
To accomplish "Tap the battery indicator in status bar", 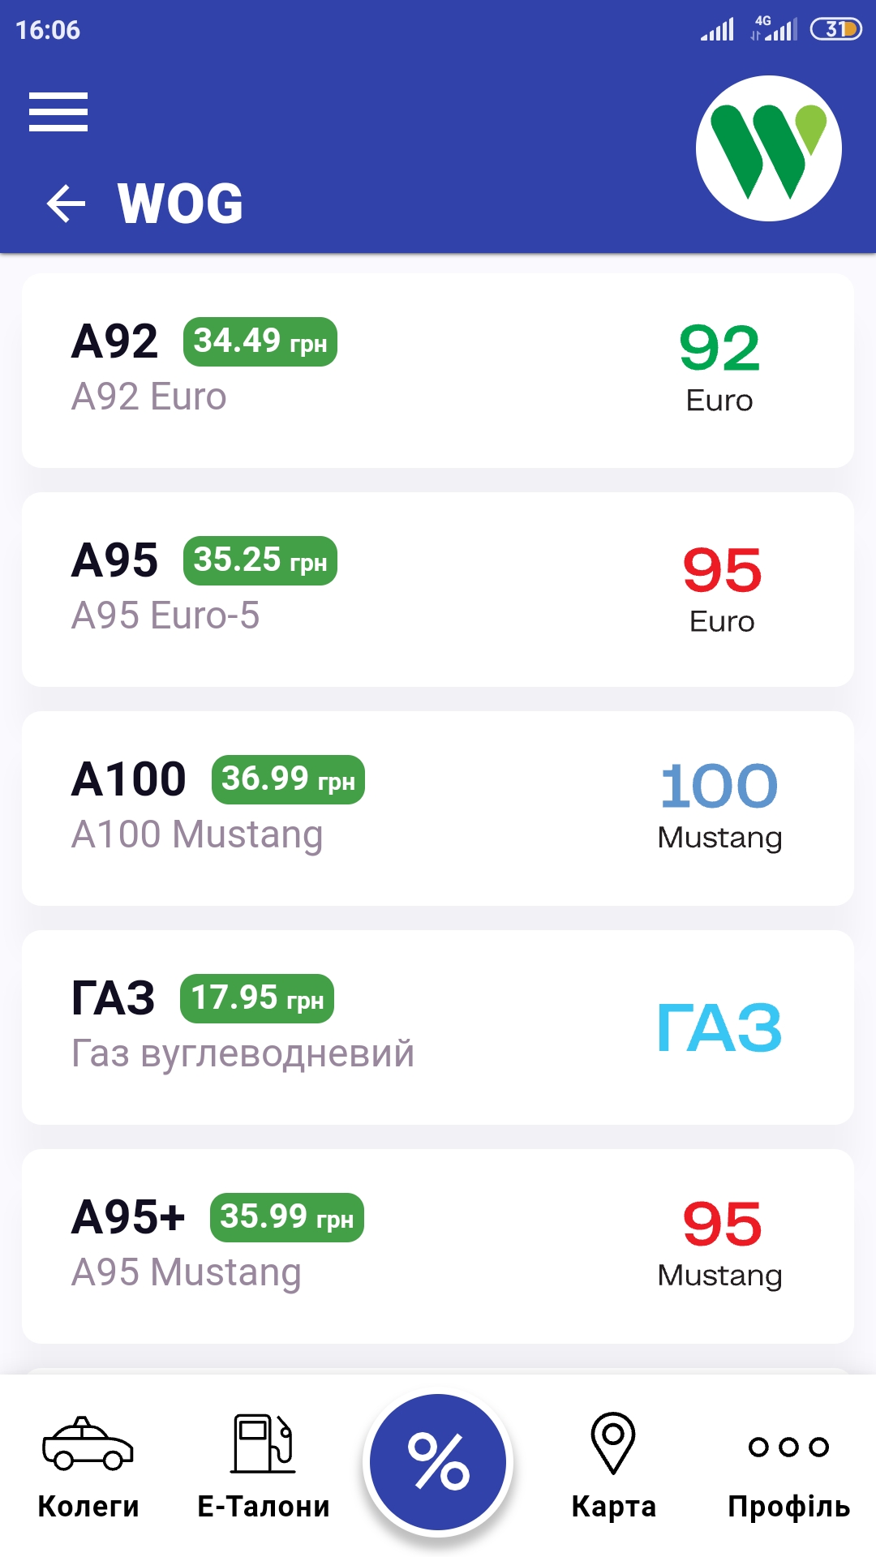I will click(x=835, y=29).
